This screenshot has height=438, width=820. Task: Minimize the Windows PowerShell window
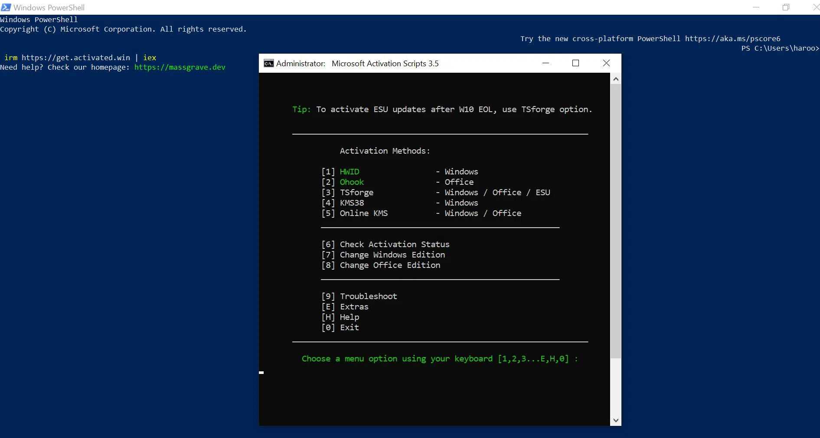[756, 7]
